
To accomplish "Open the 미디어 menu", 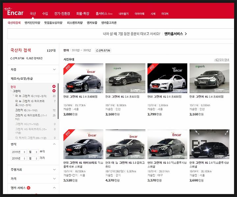I will pyautogui.click(x=165, y=14).
